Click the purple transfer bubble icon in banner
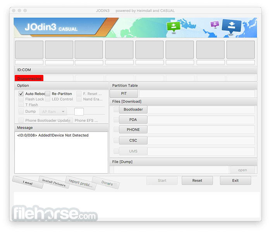Image resolution: width=271 pixels, height=233 pixels. (214, 24)
